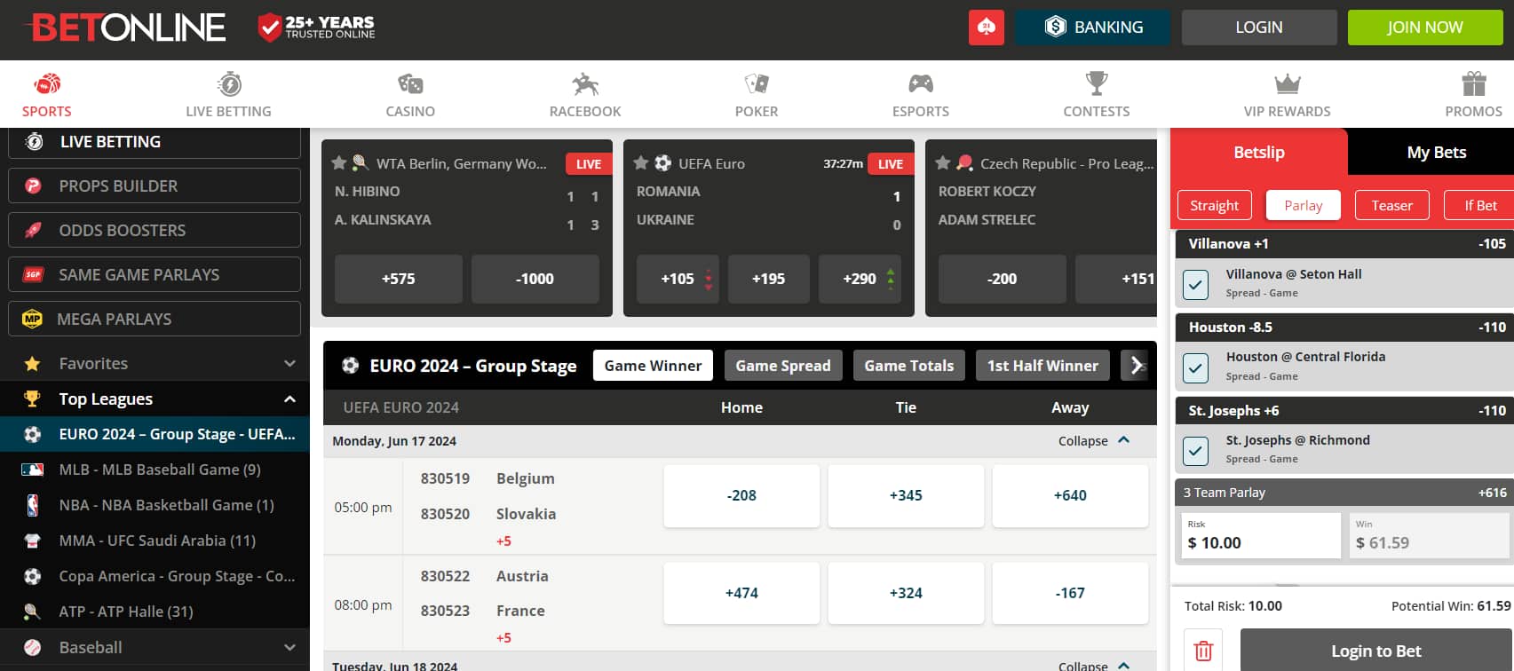
Task: Click the MLB logo icon in sidebar
Action: [x=32, y=470]
